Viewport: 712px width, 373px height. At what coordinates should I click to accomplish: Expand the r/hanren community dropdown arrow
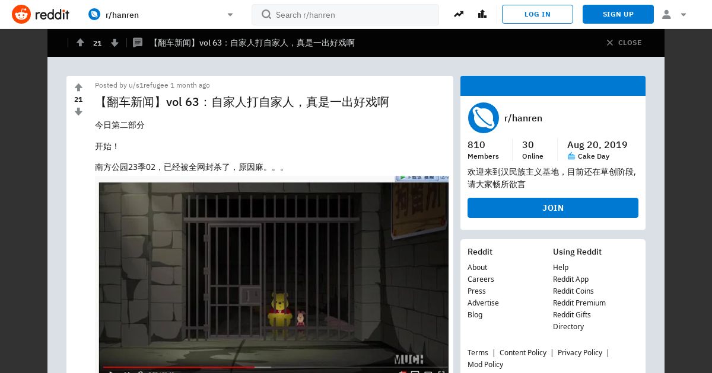(230, 15)
